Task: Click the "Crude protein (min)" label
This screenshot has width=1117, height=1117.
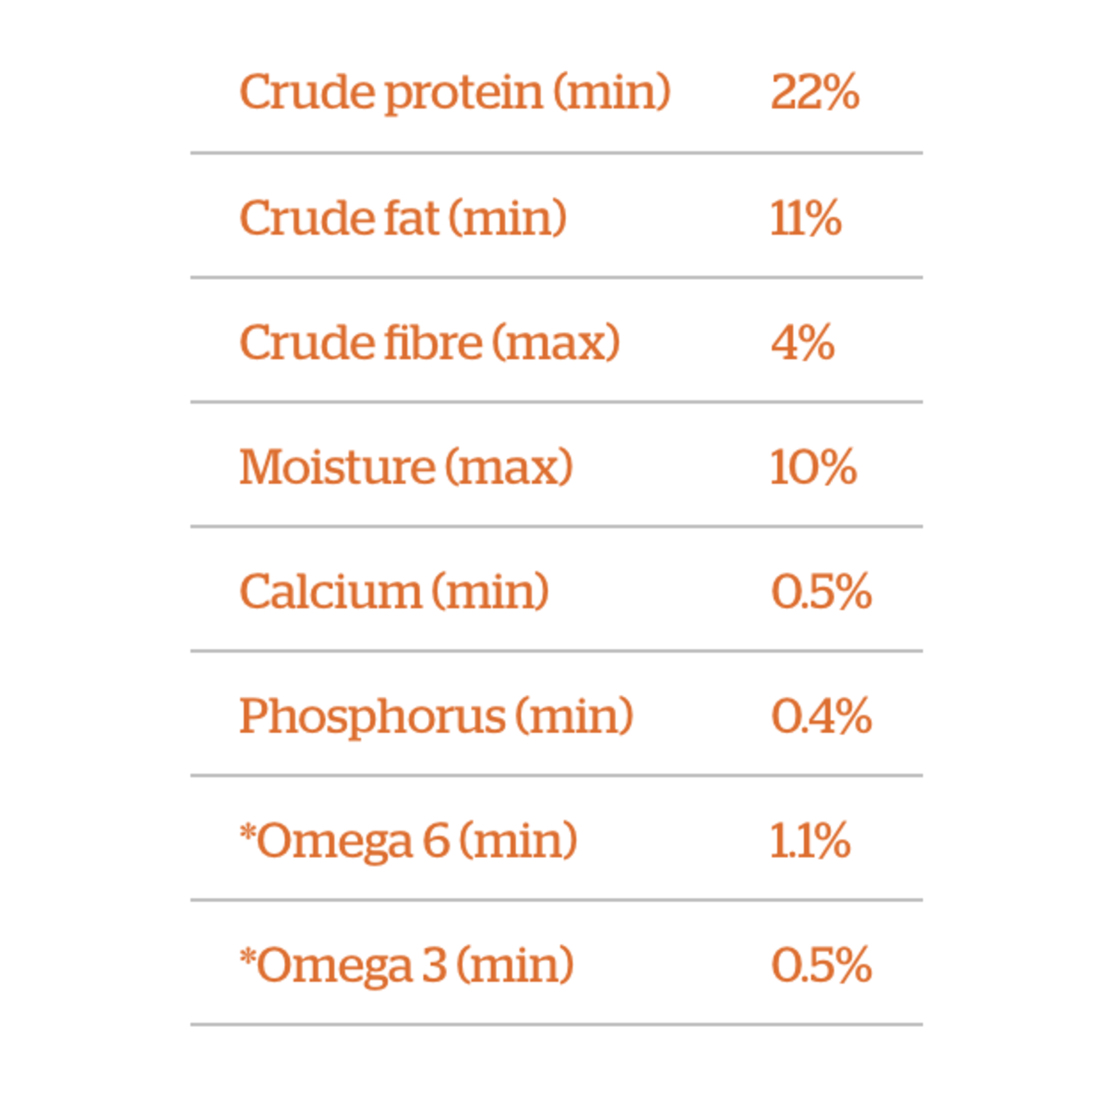Action: [x=454, y=92]
